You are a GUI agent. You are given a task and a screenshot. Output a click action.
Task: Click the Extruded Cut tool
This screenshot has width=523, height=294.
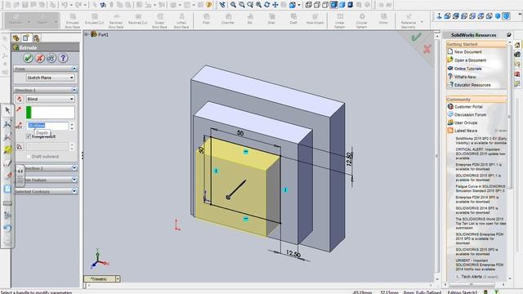94,19
